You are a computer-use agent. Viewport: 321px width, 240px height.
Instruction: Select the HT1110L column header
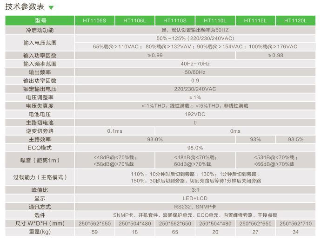(215, 21)
